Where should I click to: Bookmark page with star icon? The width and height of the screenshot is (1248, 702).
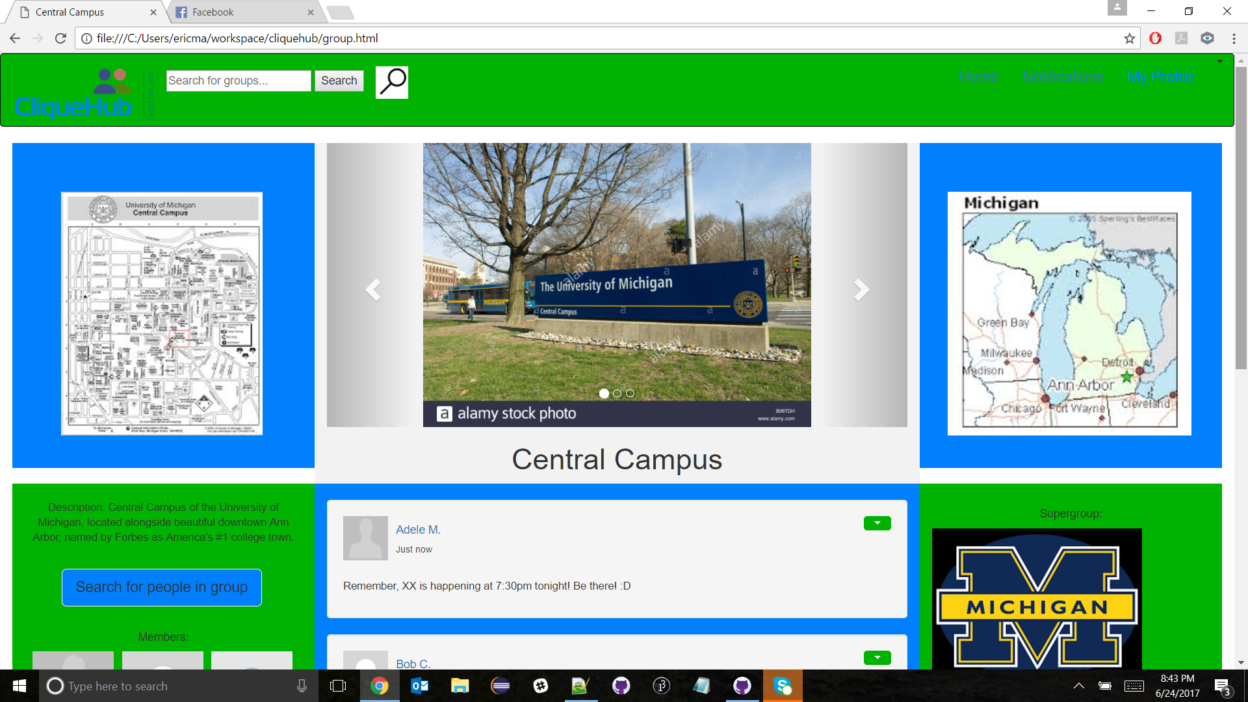[1130, 38]
